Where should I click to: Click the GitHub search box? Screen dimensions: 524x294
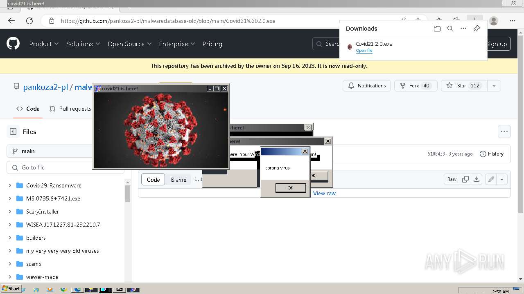pyautogui.click(x=326, y=44)
